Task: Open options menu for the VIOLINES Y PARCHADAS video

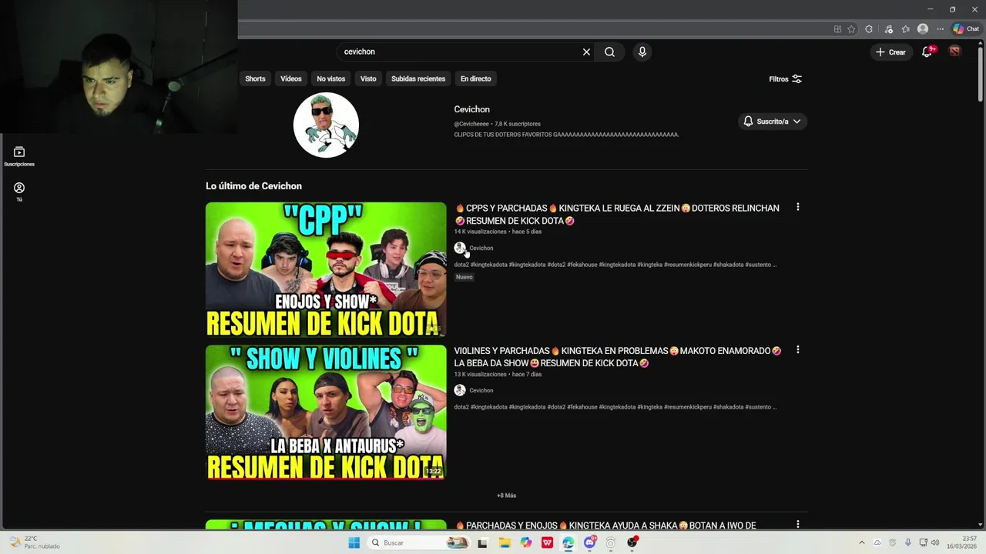Action: pos(797,349)
